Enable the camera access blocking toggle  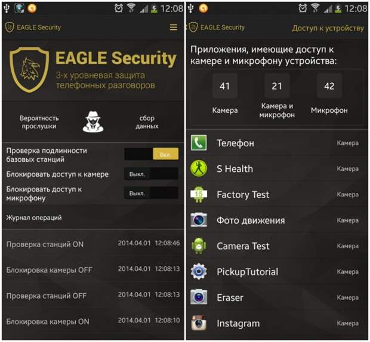pyautogui.click(x=151, y=174)
